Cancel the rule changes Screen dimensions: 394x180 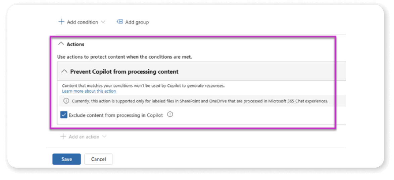coord(99,159)
